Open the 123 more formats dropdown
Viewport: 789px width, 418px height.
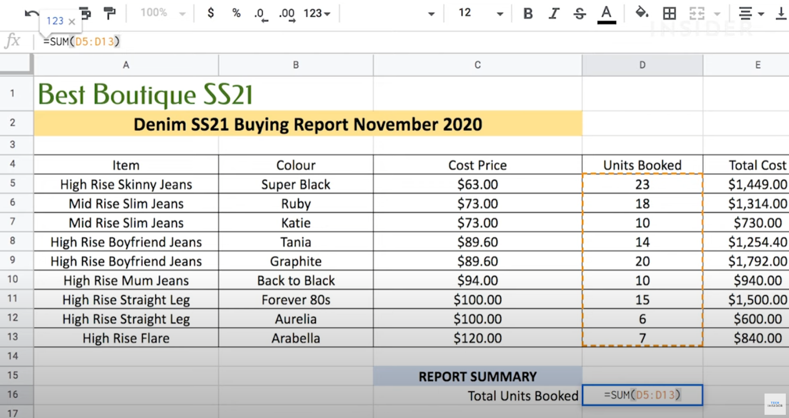coord(317,13)
